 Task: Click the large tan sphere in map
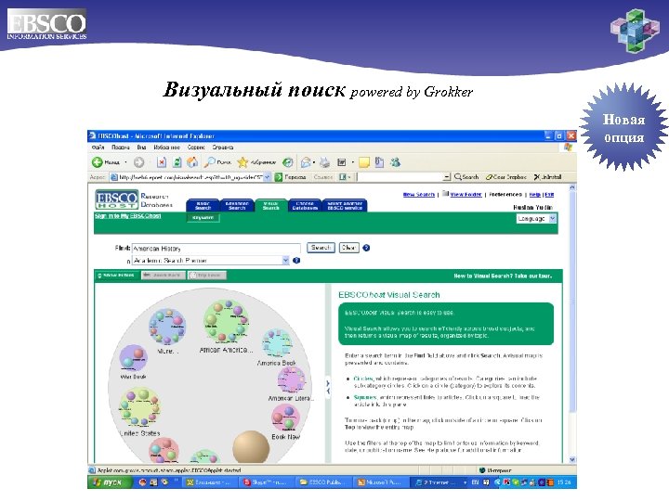tap(251, 446)
